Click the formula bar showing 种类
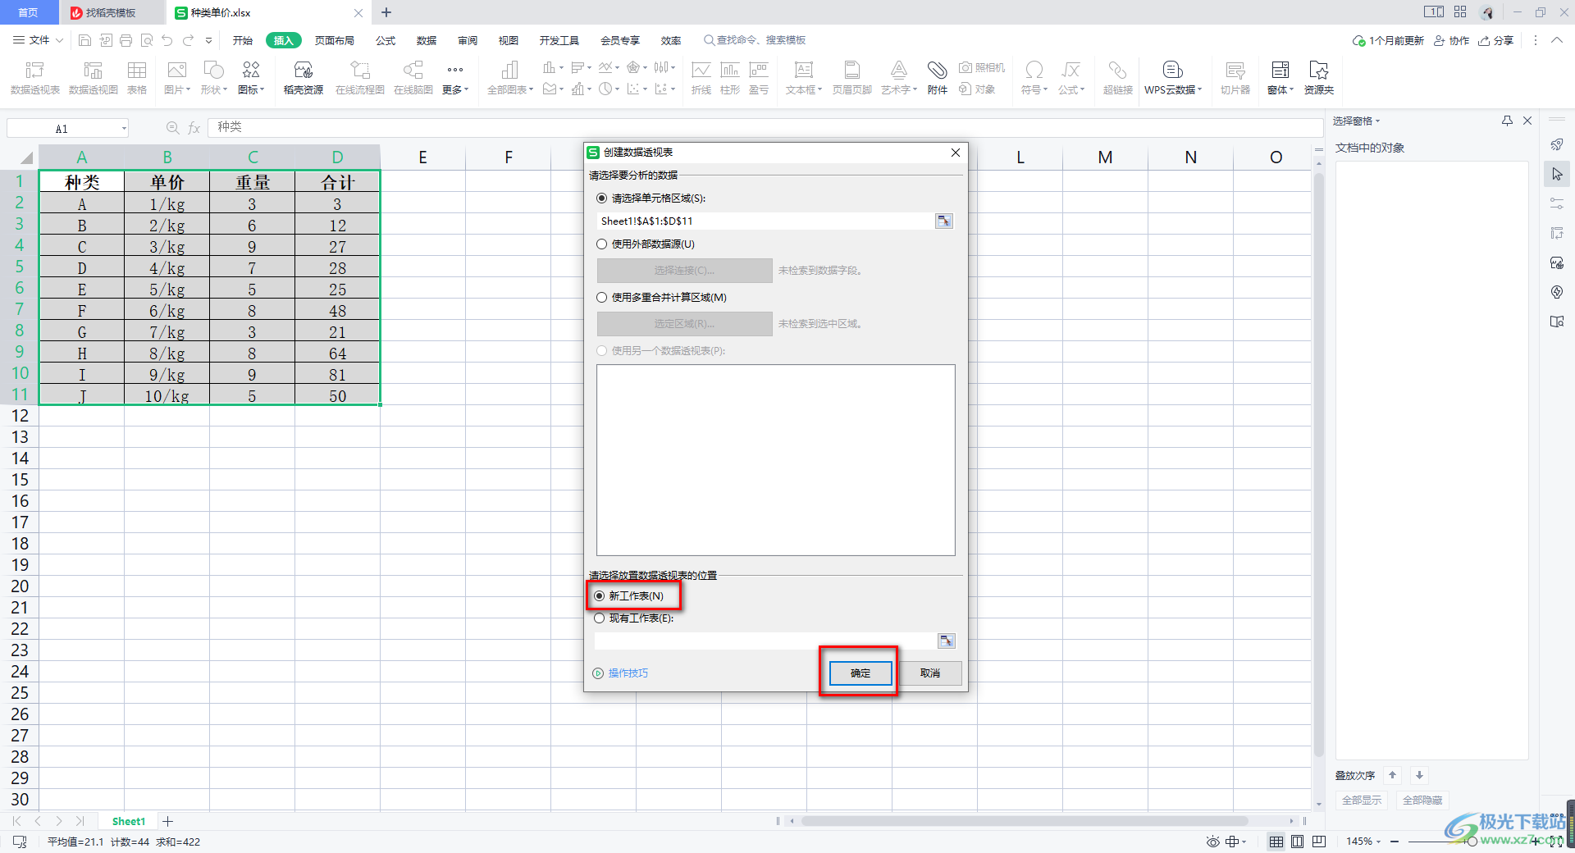 click(765, 127)
